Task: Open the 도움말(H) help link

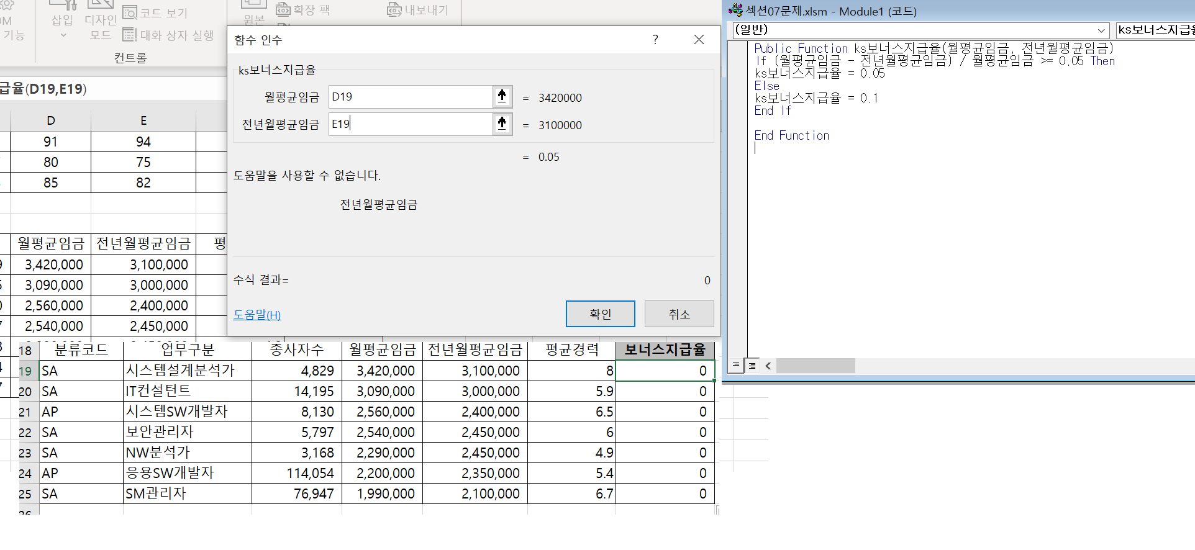Action: 257,315
